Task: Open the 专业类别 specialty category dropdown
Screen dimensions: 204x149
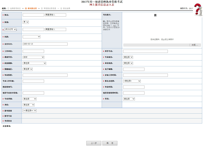Action: (x=30, y=99)
